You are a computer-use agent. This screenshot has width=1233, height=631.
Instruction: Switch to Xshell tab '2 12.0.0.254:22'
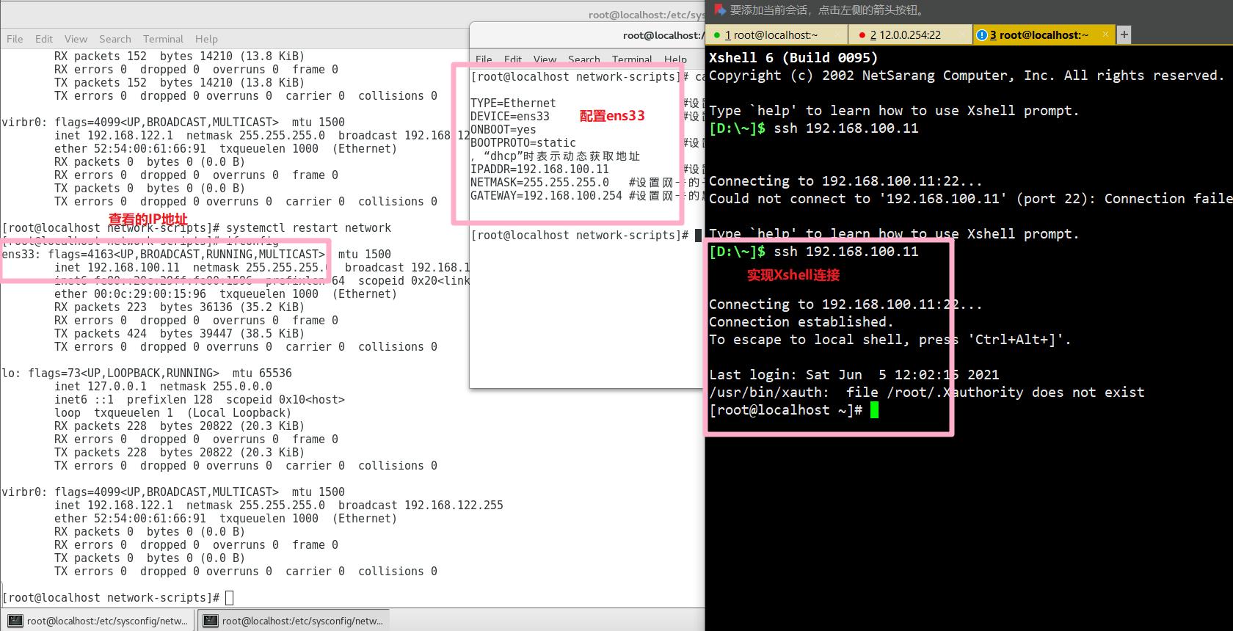911,34
